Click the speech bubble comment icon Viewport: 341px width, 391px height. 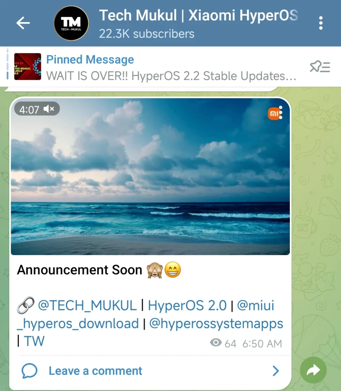tap(30, 371)
